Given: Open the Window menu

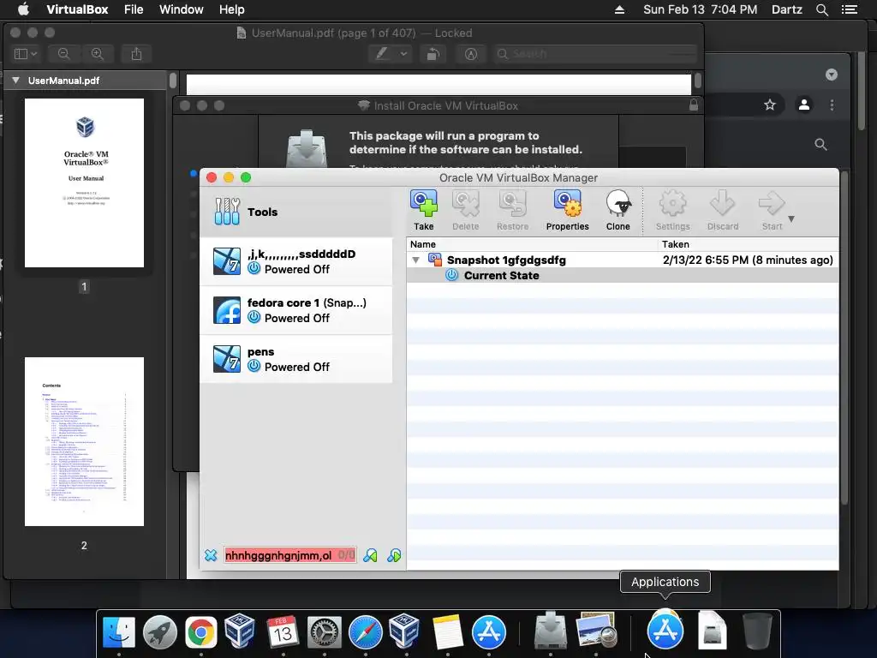Looking at the screenshot, I should (182, 9).
